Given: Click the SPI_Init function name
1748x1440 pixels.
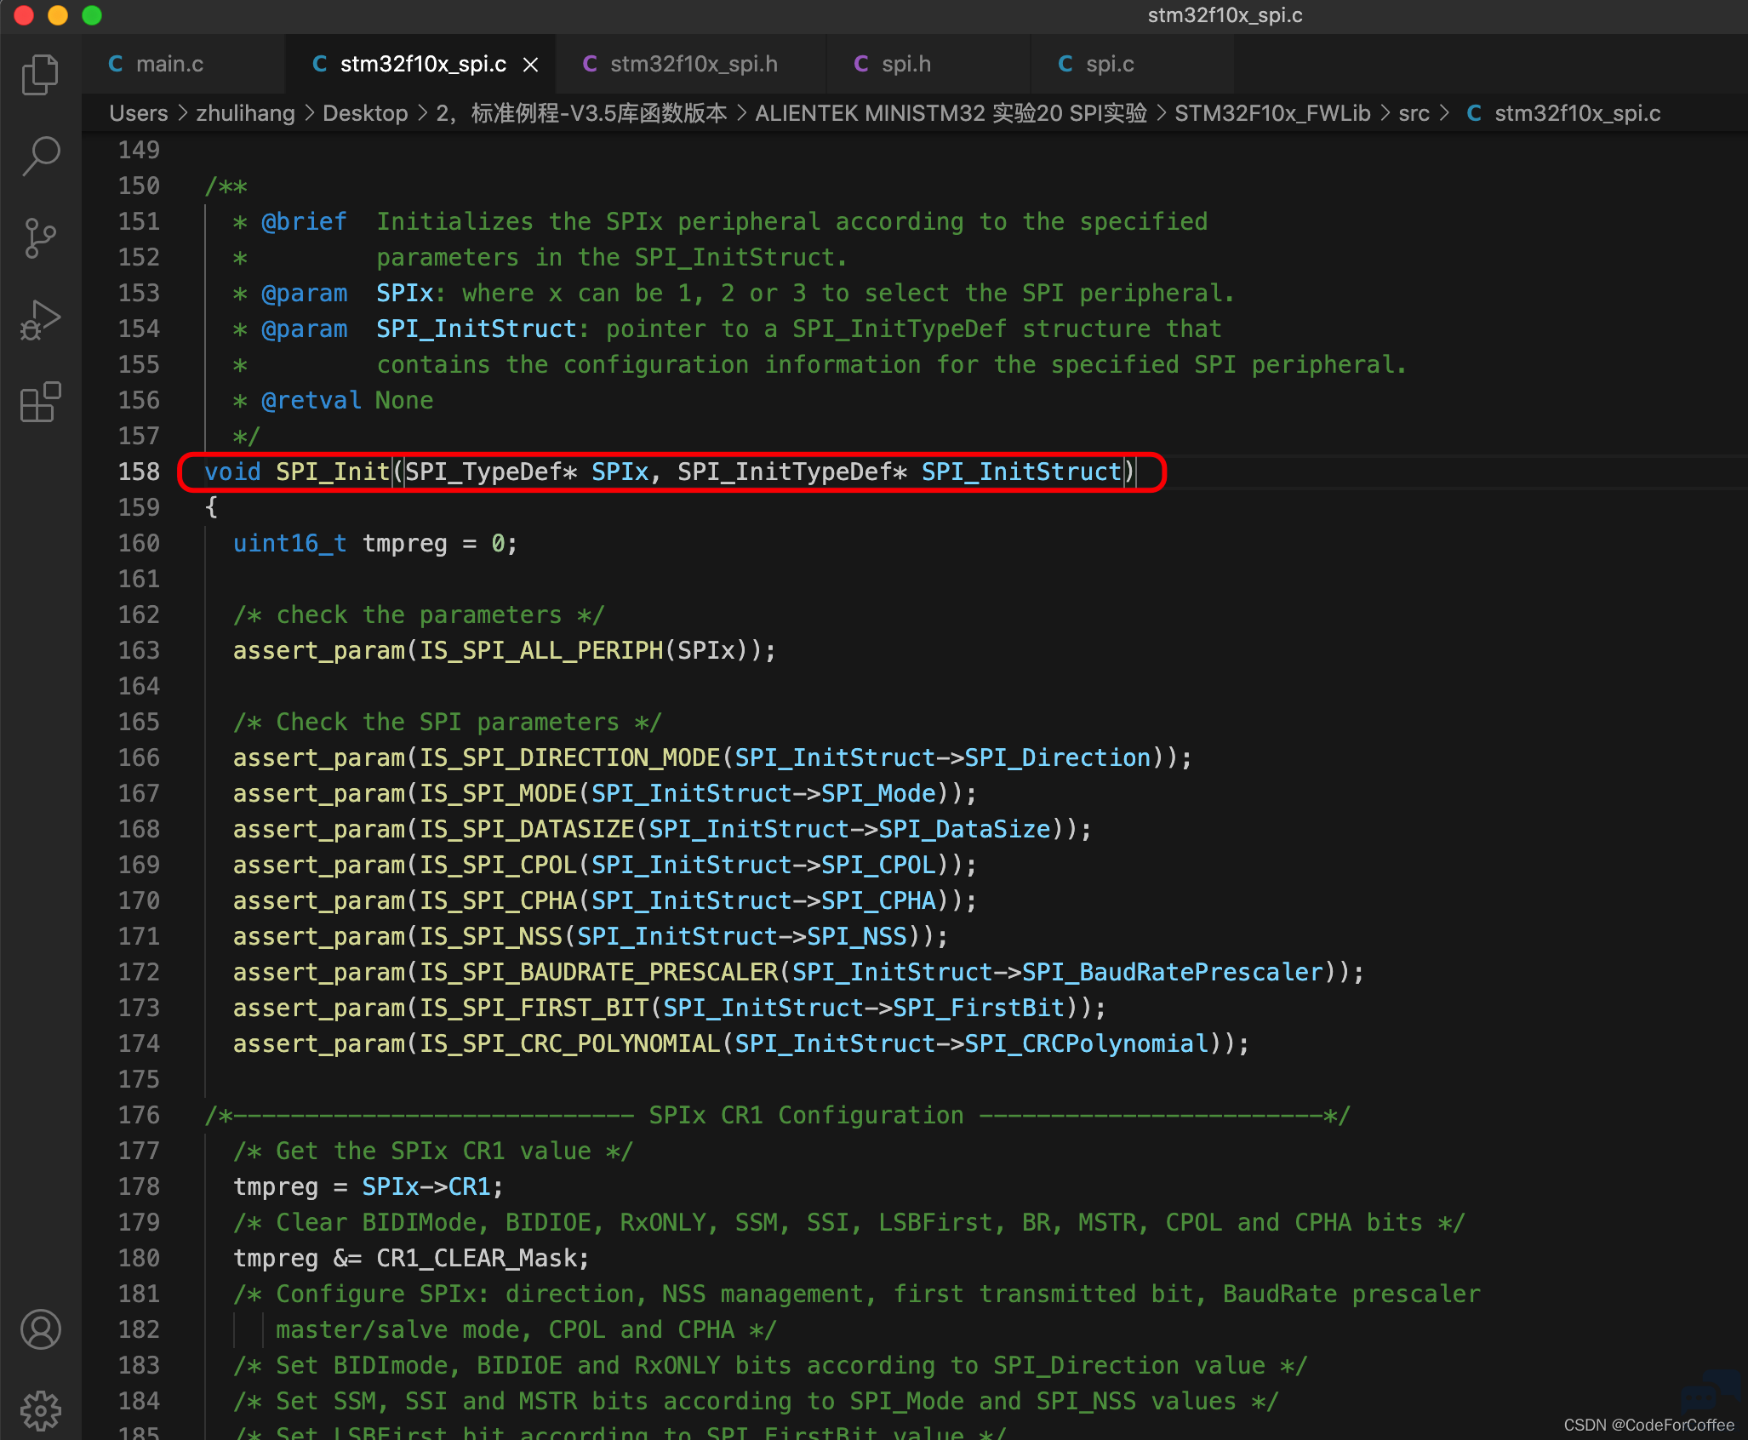Looking at the screenshot, I should pyautogui.click(x=333, y=471).
